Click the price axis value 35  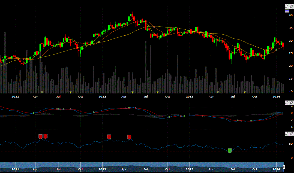291,28
